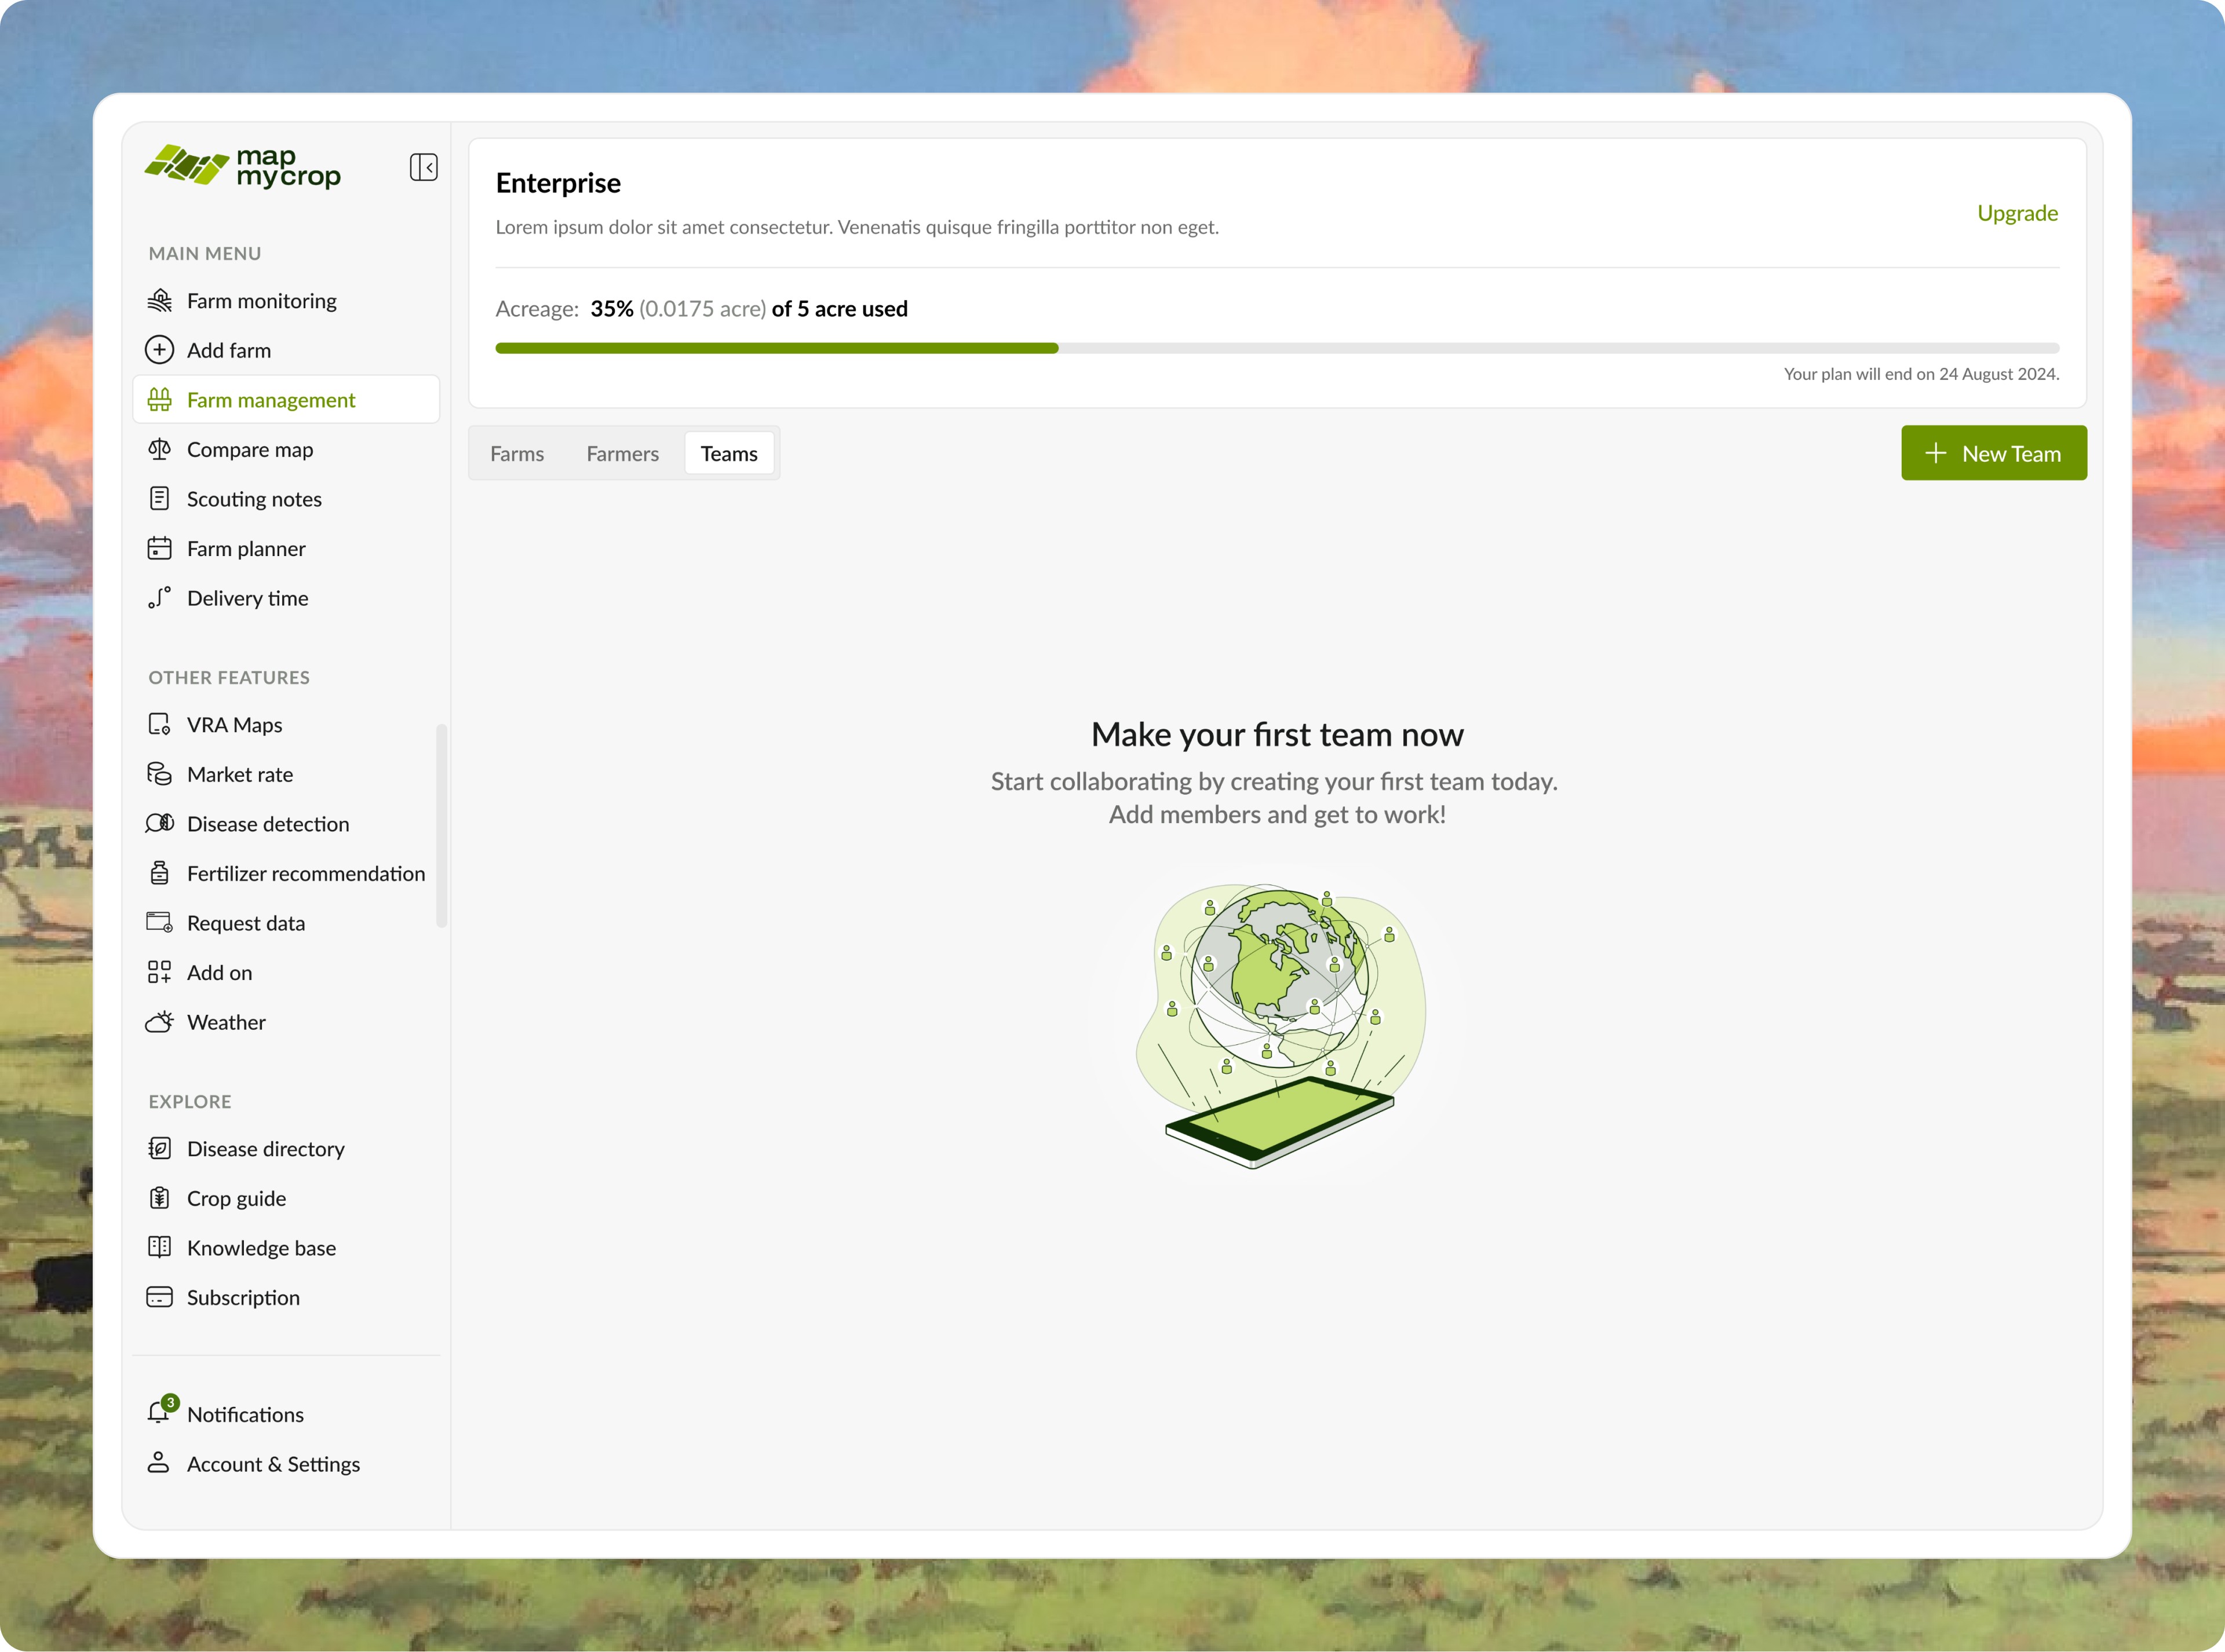This screenshot has height=1652, width=2225.
Task: Switch to the Farms tab
Action: (x=517, y=454)
